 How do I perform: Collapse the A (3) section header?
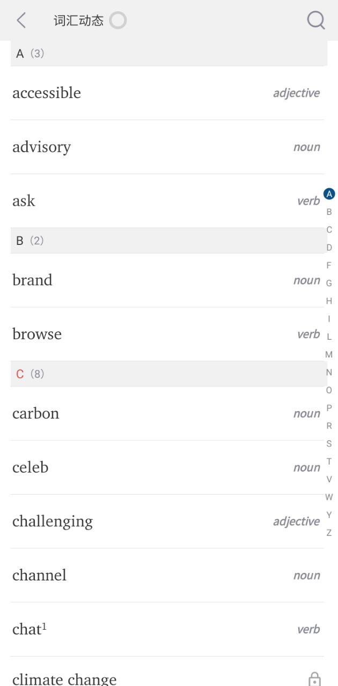[168, 54]
